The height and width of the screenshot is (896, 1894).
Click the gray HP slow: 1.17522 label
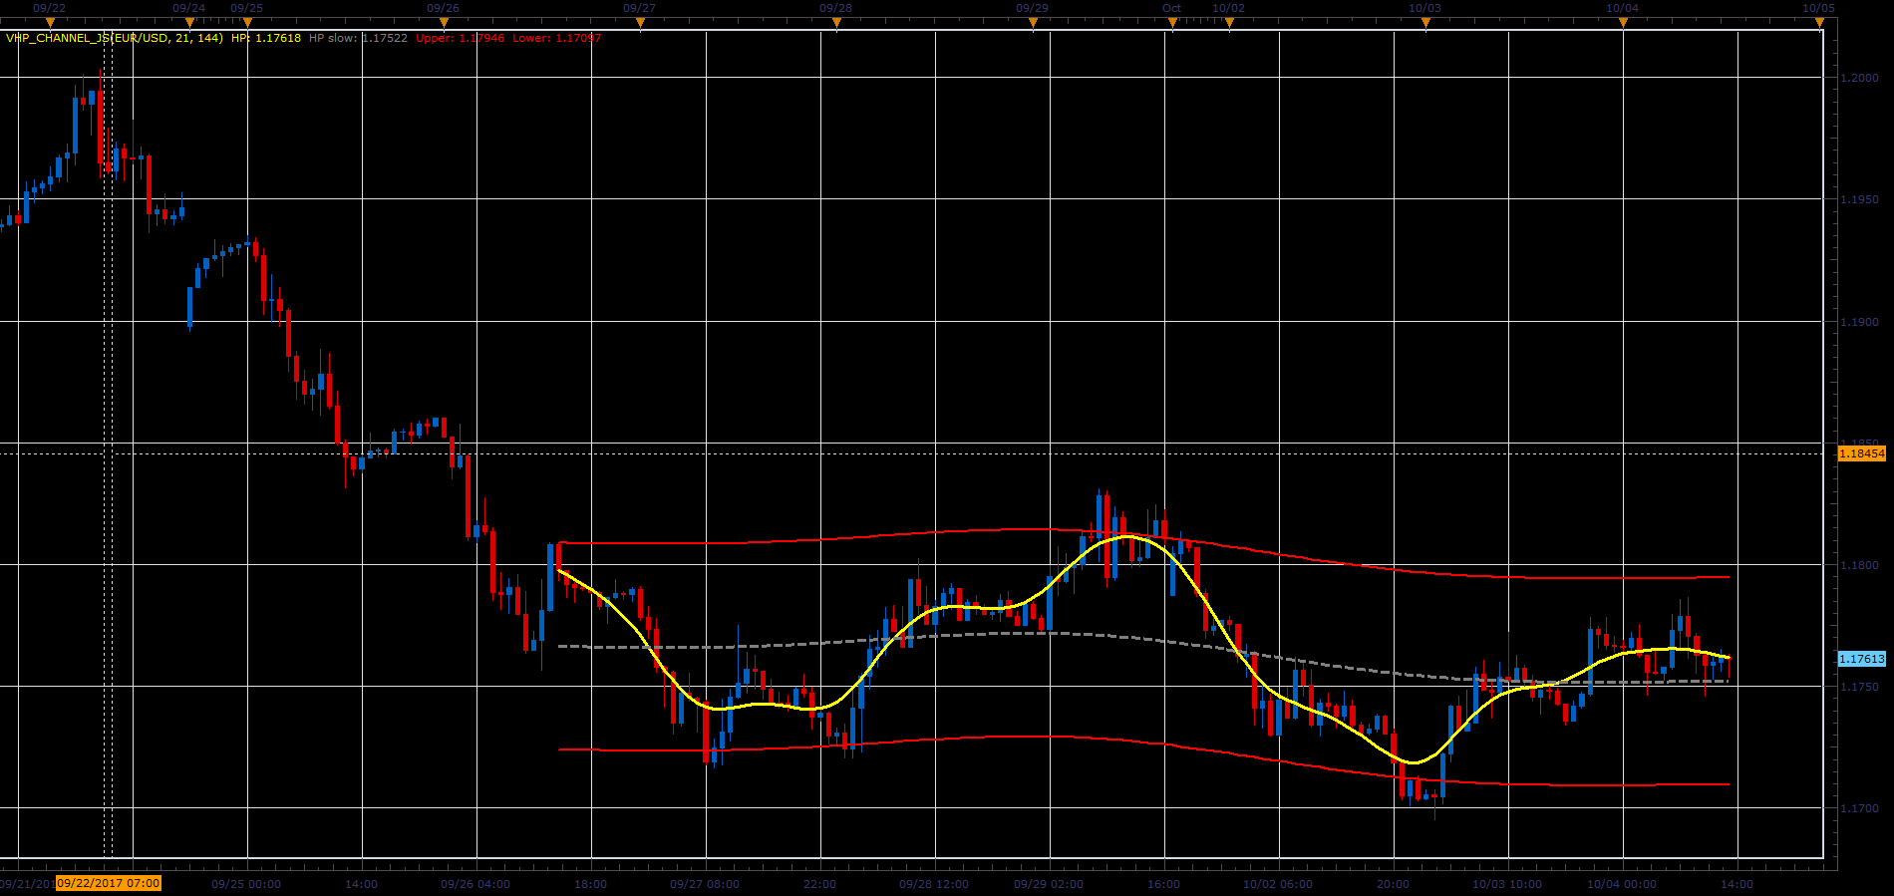point(358,38)
